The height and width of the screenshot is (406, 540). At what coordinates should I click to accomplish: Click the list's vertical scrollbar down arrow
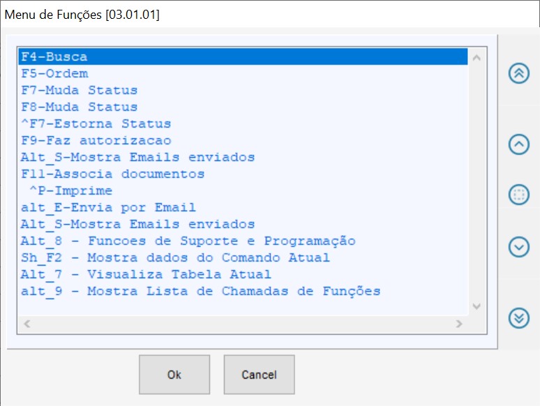coord(477,306)
